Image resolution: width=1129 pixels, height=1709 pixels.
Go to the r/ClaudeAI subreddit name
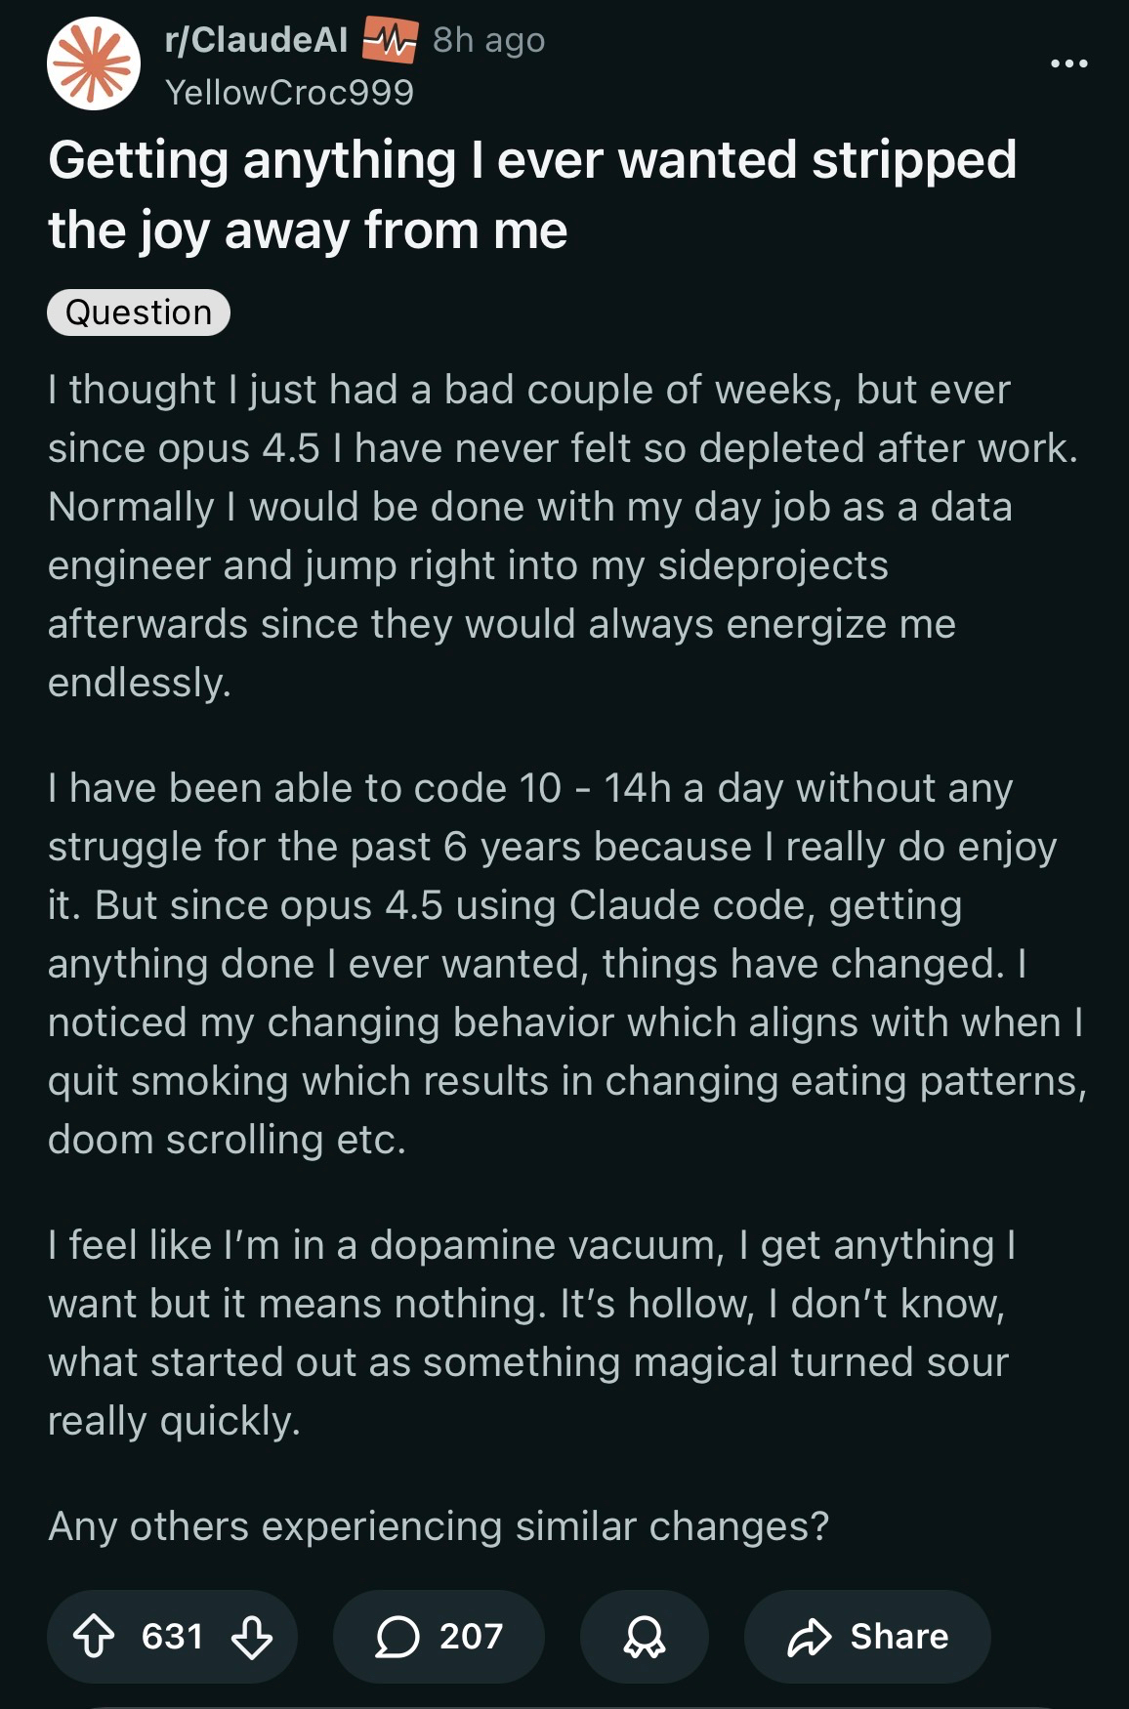point(256,40)
